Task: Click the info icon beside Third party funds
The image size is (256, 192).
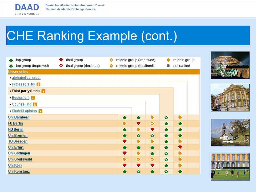Action: coord(43,91)
